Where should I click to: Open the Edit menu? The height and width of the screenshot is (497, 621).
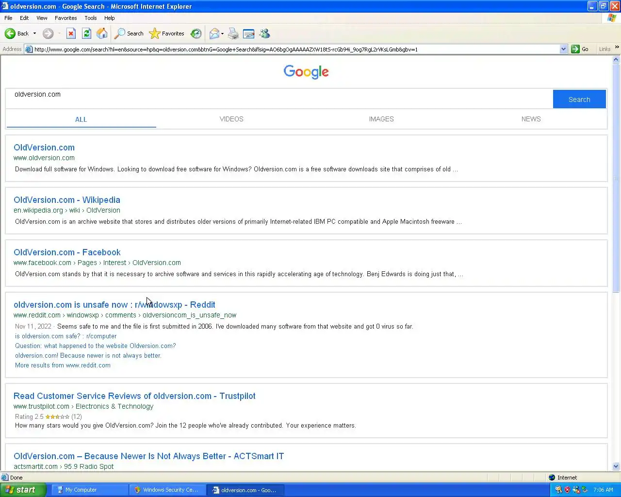pyautogui.click(x=24, y=18)
